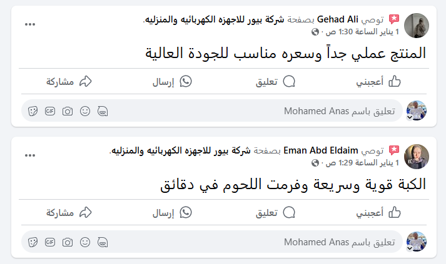Viewport: 446px width, 264px height.
Task: Open Eman Abd Eldaim's profile picture
Action: point(417,157)
